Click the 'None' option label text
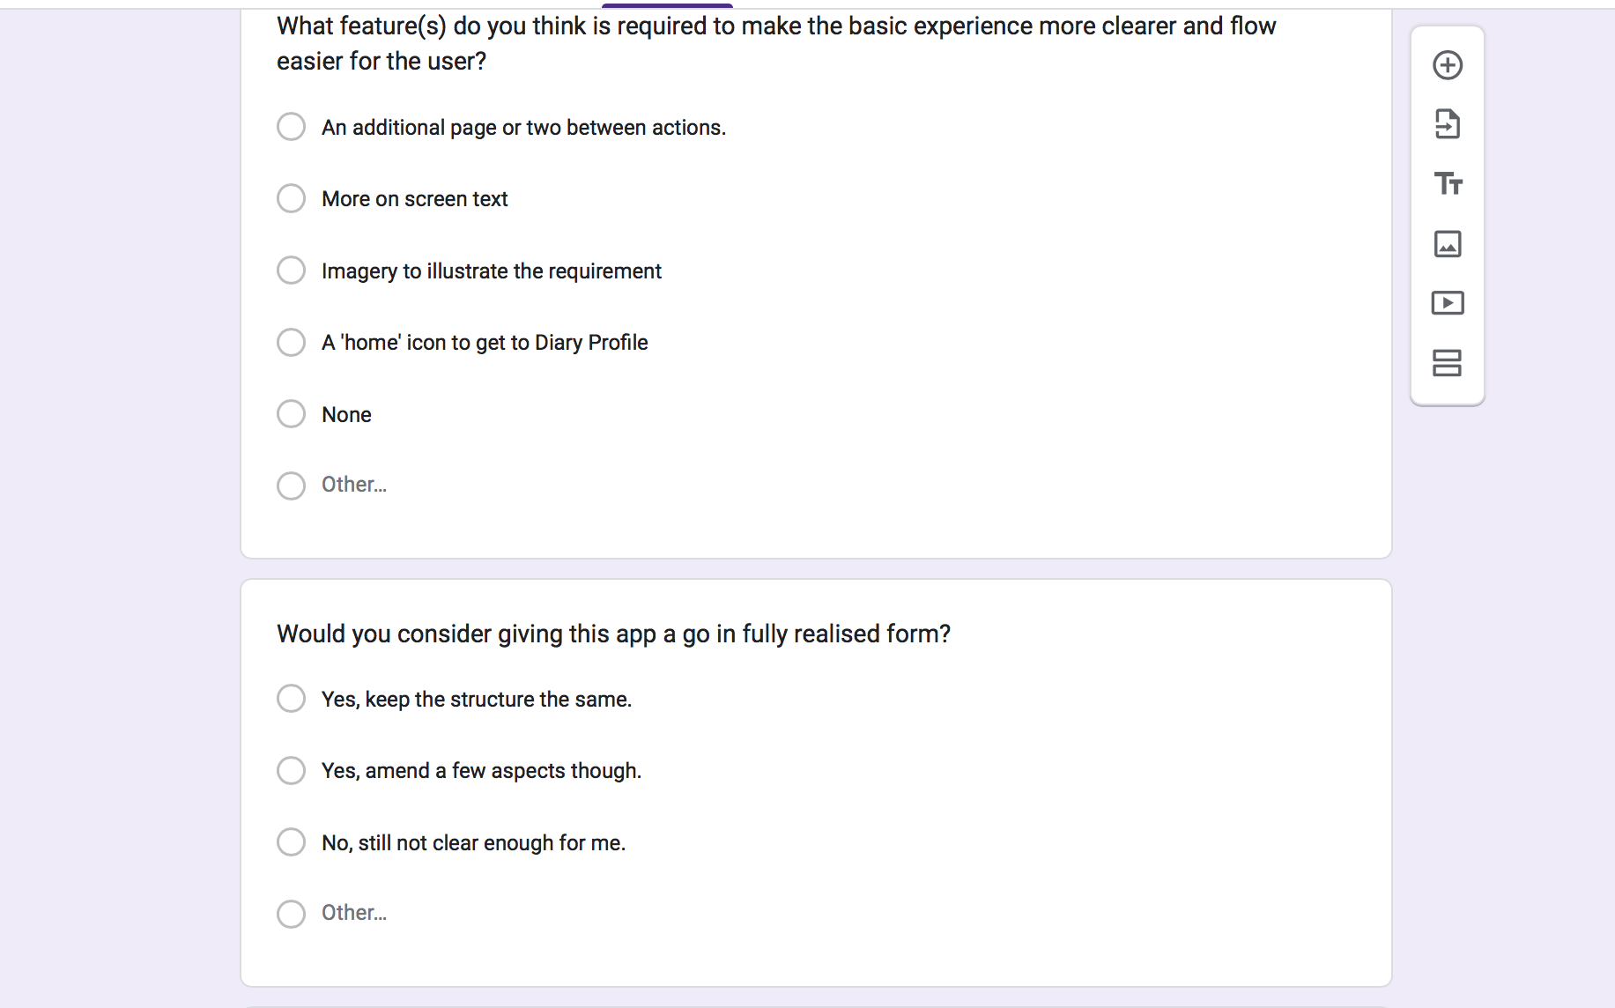Image resolution: width=1615 pixels, height=1008 pixels. [346, 415]
